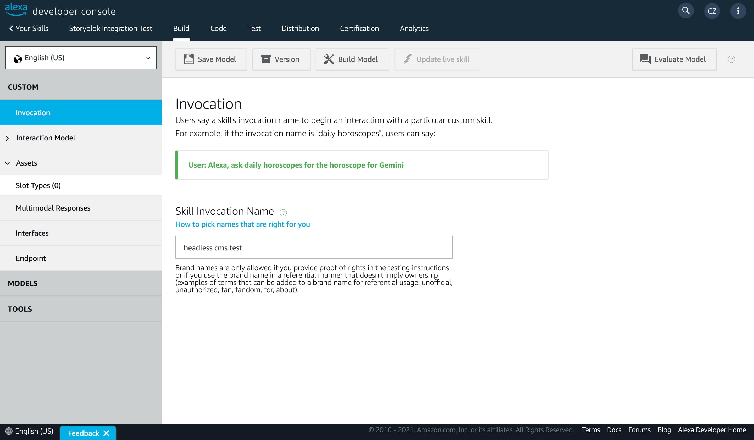Click the Save Model button
The width and height of the screenshot is (754, 440).
tap(211, 59)
